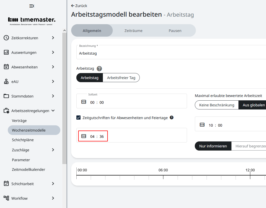
Task: Click the Auswertungen chart icon
Action: coord(6,52)
